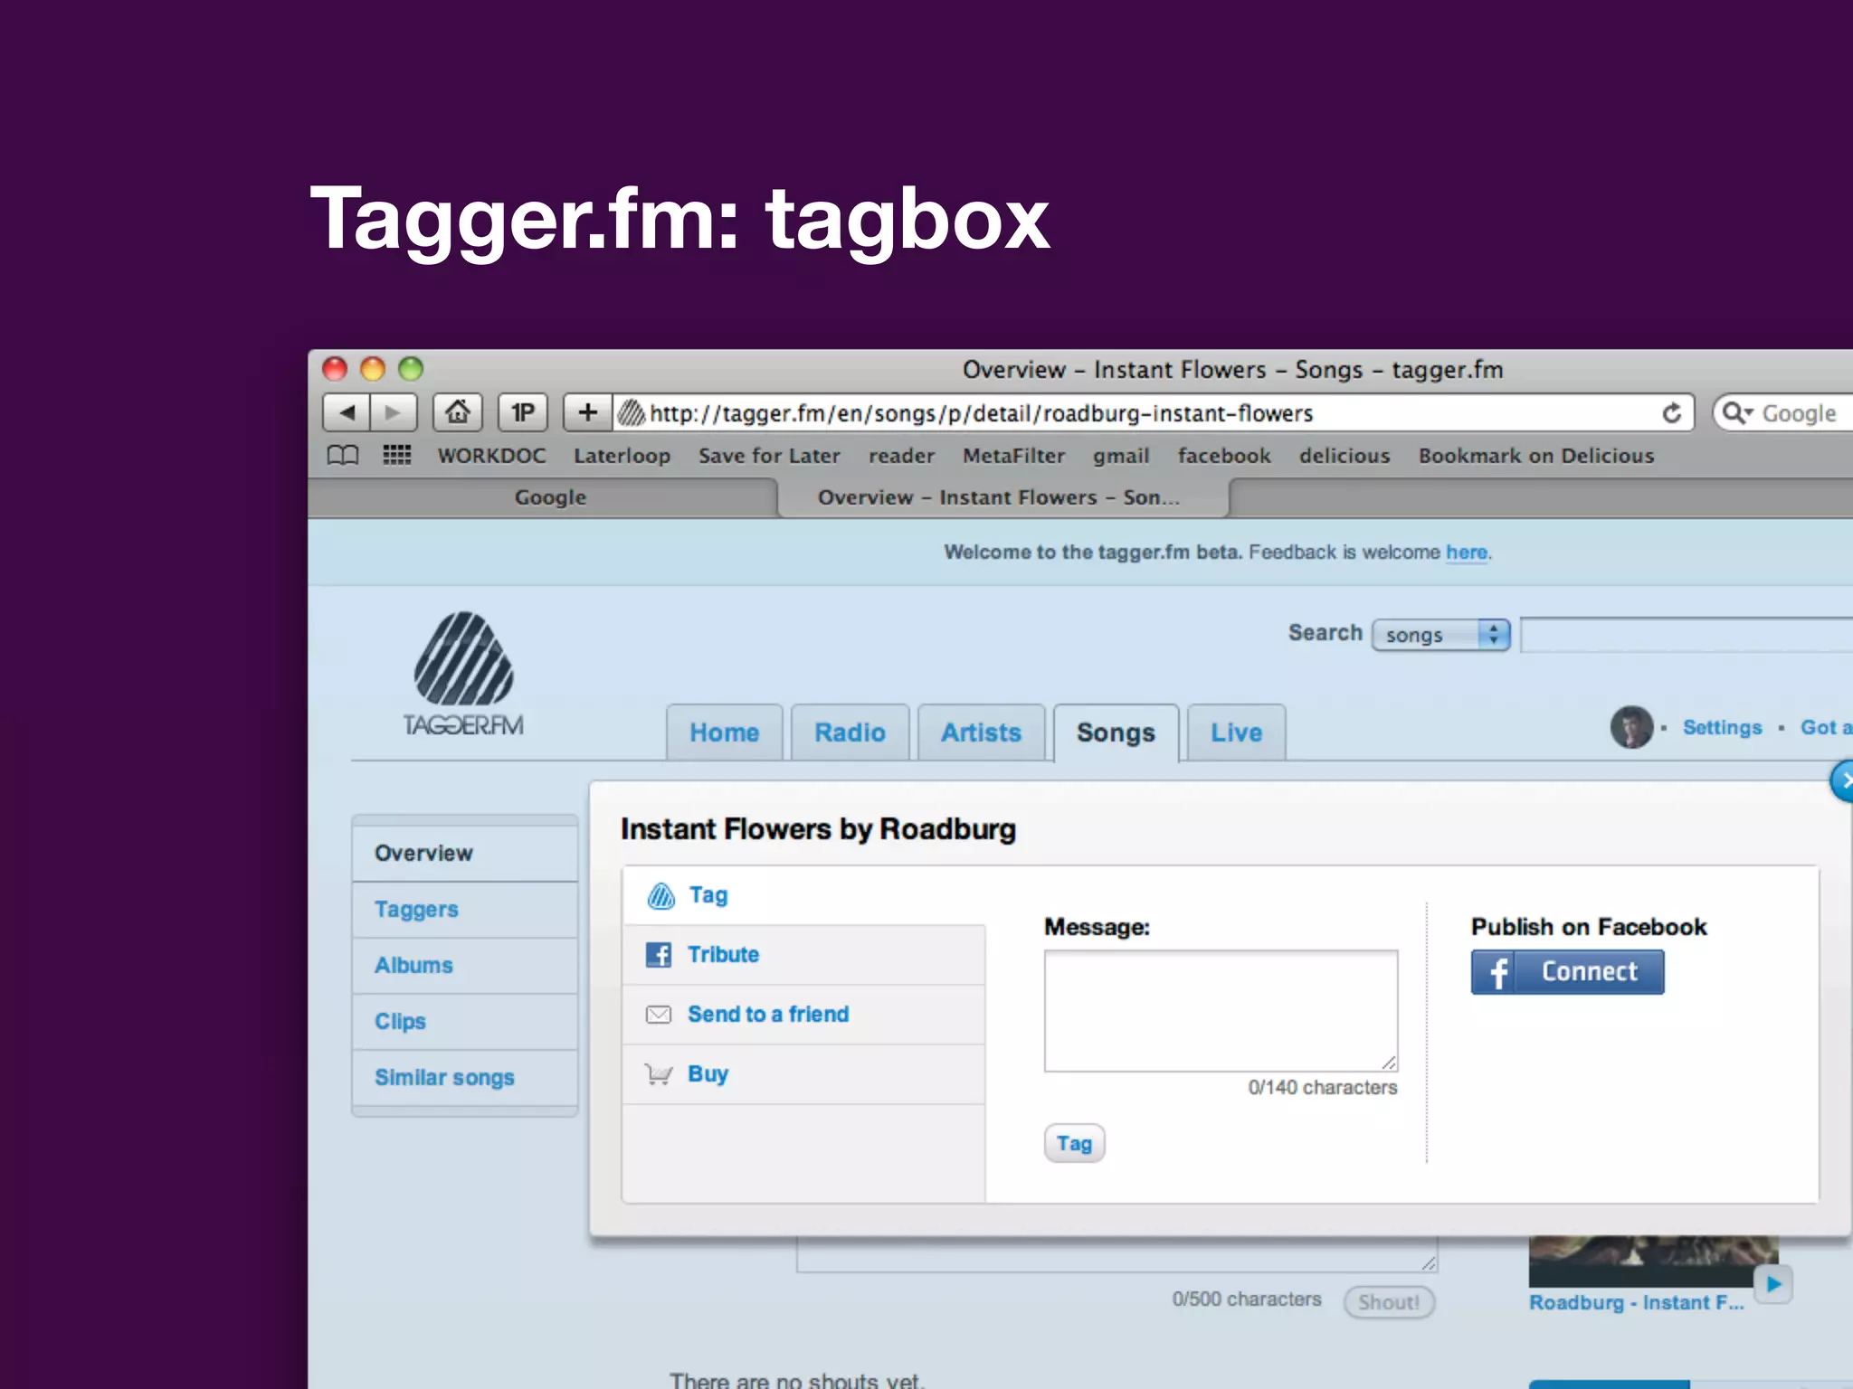Select Overview in the sidebar

pyautogui.click(x=465, y=853)
